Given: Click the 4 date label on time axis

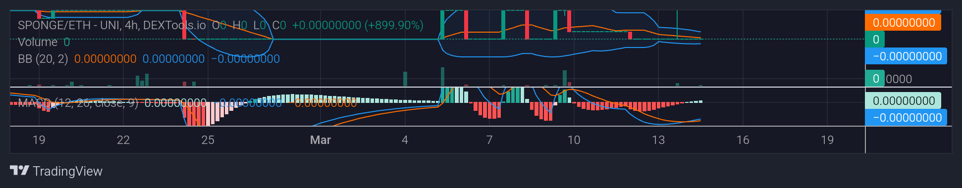Looking at the screenshot, I should coord(405,140).
